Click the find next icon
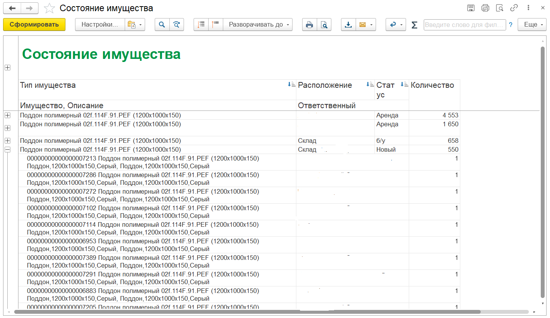 pyautogui.click(x=176, y=25)
